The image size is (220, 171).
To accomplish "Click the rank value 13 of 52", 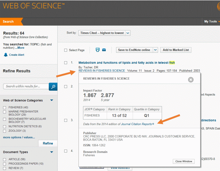I will [119, 116].
